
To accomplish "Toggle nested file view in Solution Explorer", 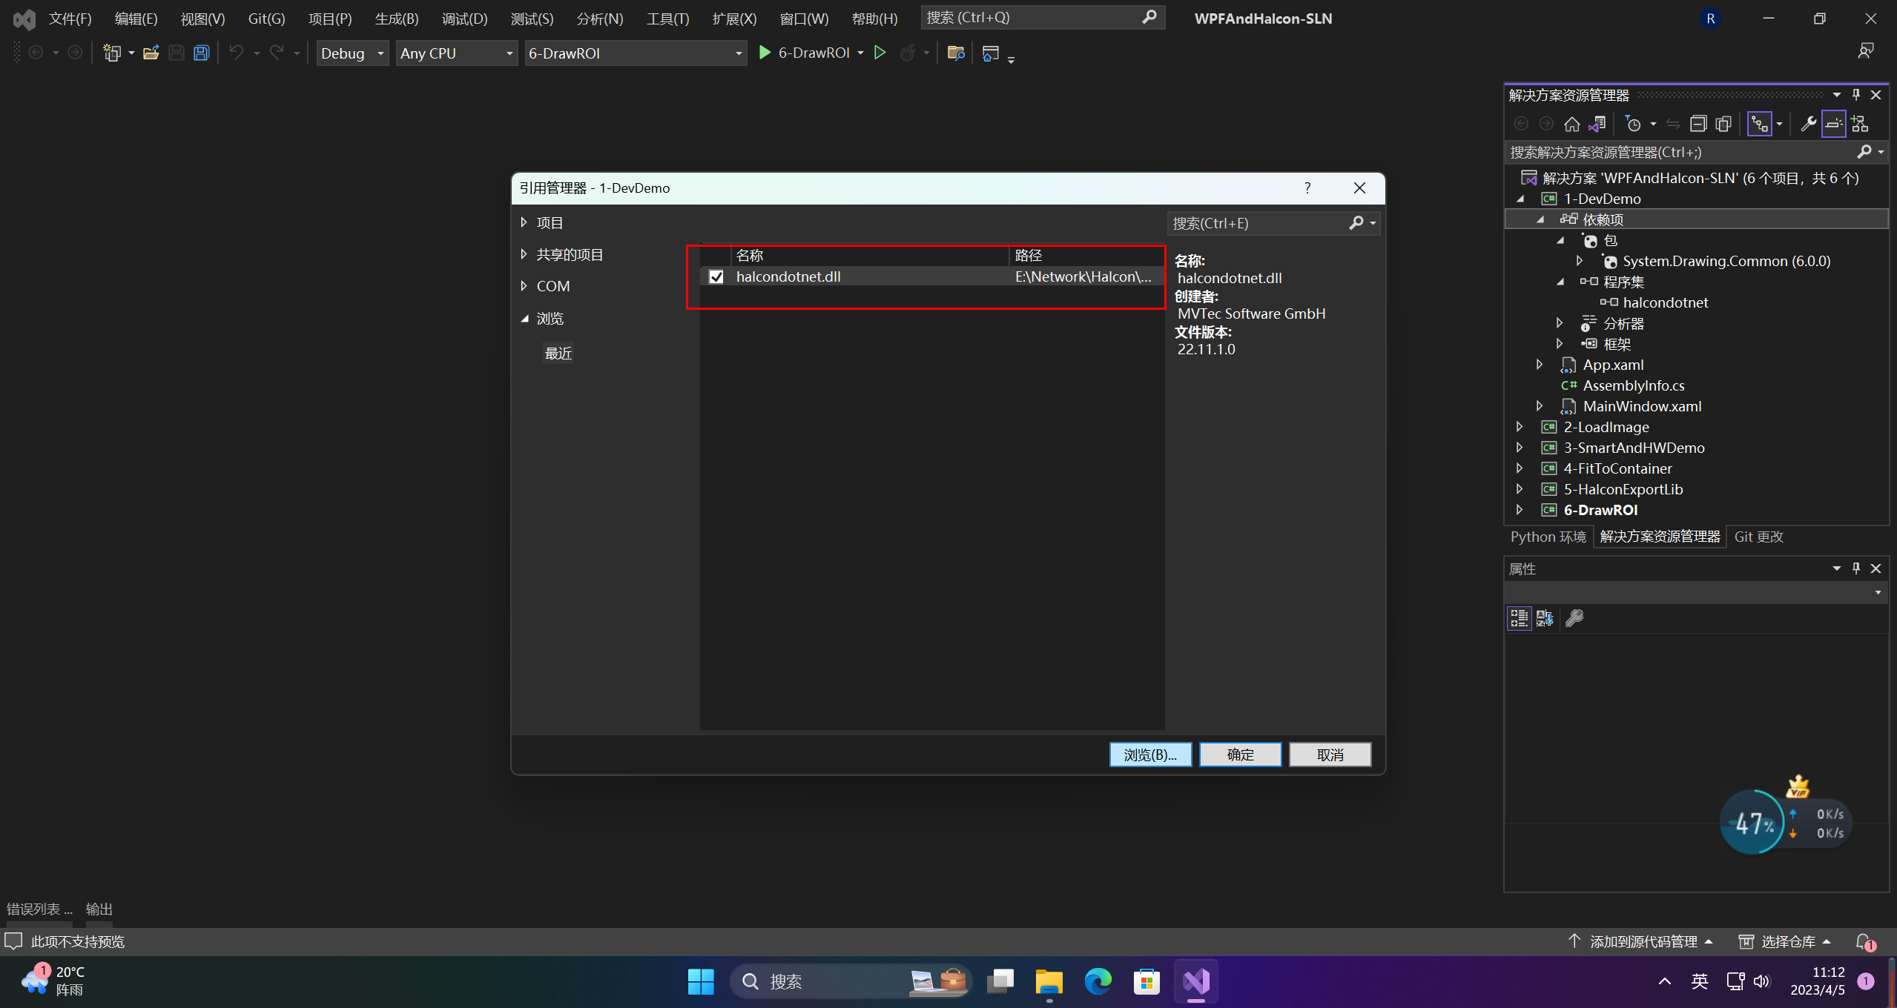I will pos(1760,124).
